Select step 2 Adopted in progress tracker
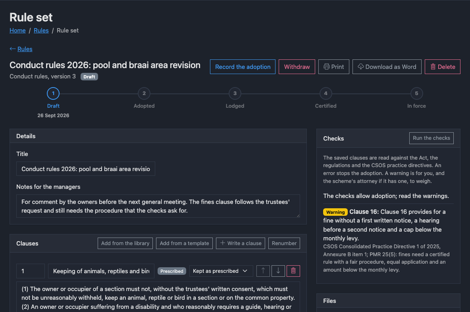This screenshot has width=470, height=312. [x=144, y=93]
